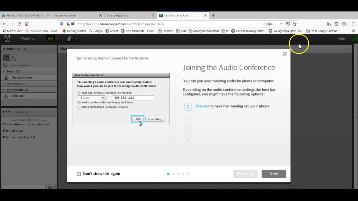Switch to attendee list view icon

(x=7, y=58)
